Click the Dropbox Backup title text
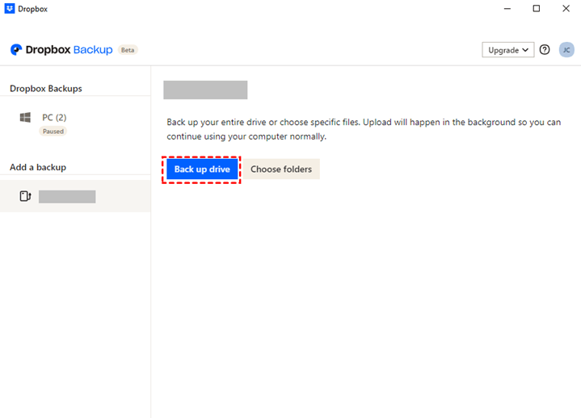Screen dimensions: 581x418 (71, 50)
